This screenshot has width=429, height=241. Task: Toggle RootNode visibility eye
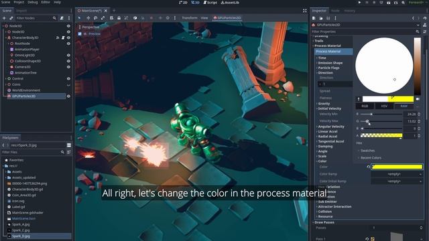(68, 44)
